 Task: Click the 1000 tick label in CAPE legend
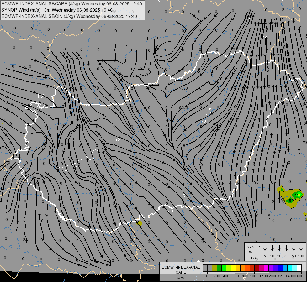(x=254, y=276)
